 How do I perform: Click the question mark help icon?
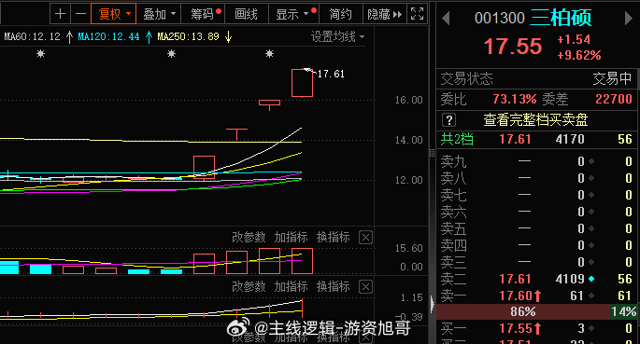[x=449, y=120]
